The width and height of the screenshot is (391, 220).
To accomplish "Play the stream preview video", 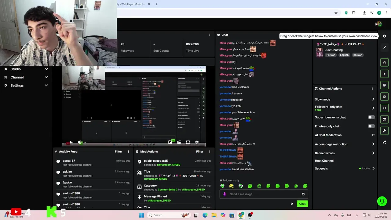I will click(71, 142).
